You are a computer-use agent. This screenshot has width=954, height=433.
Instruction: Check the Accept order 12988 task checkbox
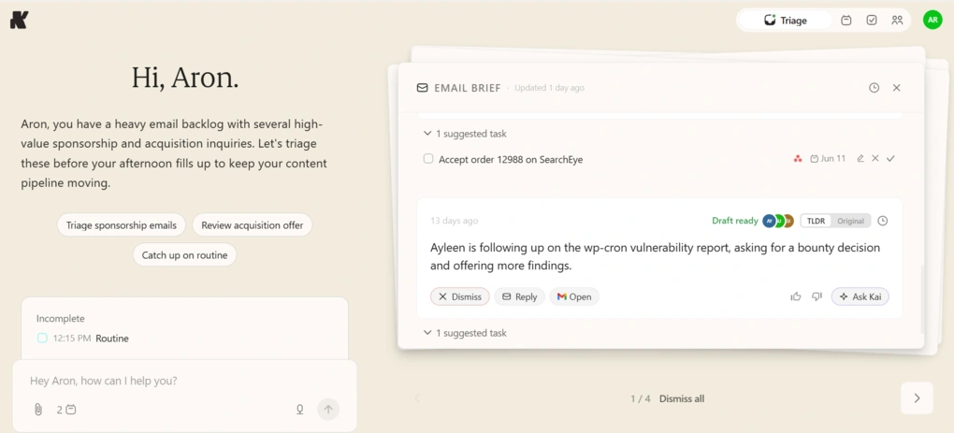click(x=428, y=159)
